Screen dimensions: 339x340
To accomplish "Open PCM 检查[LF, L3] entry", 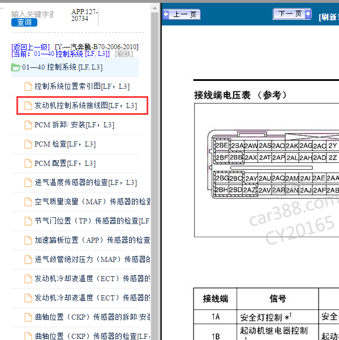I will point(65,144).
